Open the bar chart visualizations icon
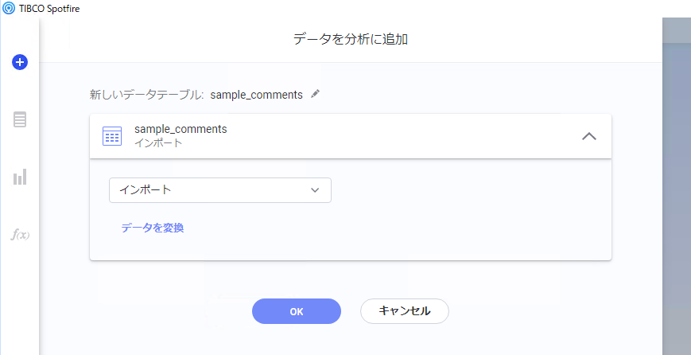The height and width of the screenshot is (355, 691). coord(20,177)
